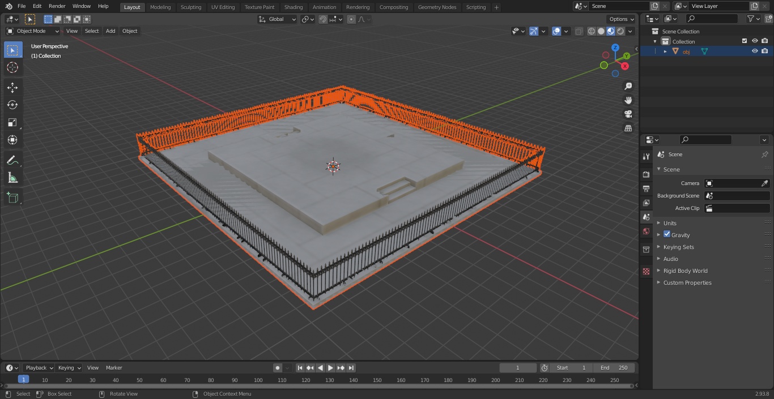Expand the Custom Properties panel
The image size is (774, 399).
pos(687,282)
